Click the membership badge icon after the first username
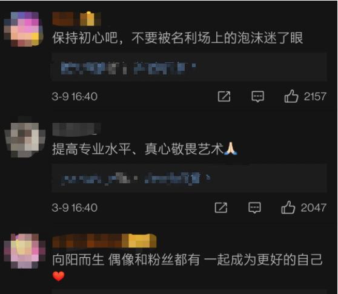 coord(90,19)
